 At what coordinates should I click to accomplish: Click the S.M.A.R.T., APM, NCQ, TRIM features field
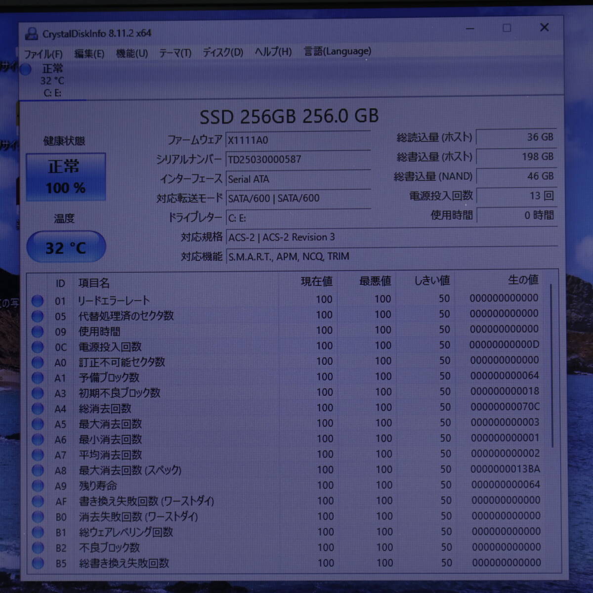tap(392, 256)
